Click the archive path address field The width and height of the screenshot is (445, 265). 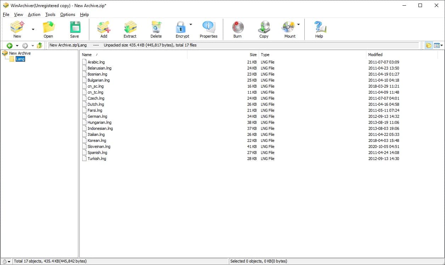[233, 45]
